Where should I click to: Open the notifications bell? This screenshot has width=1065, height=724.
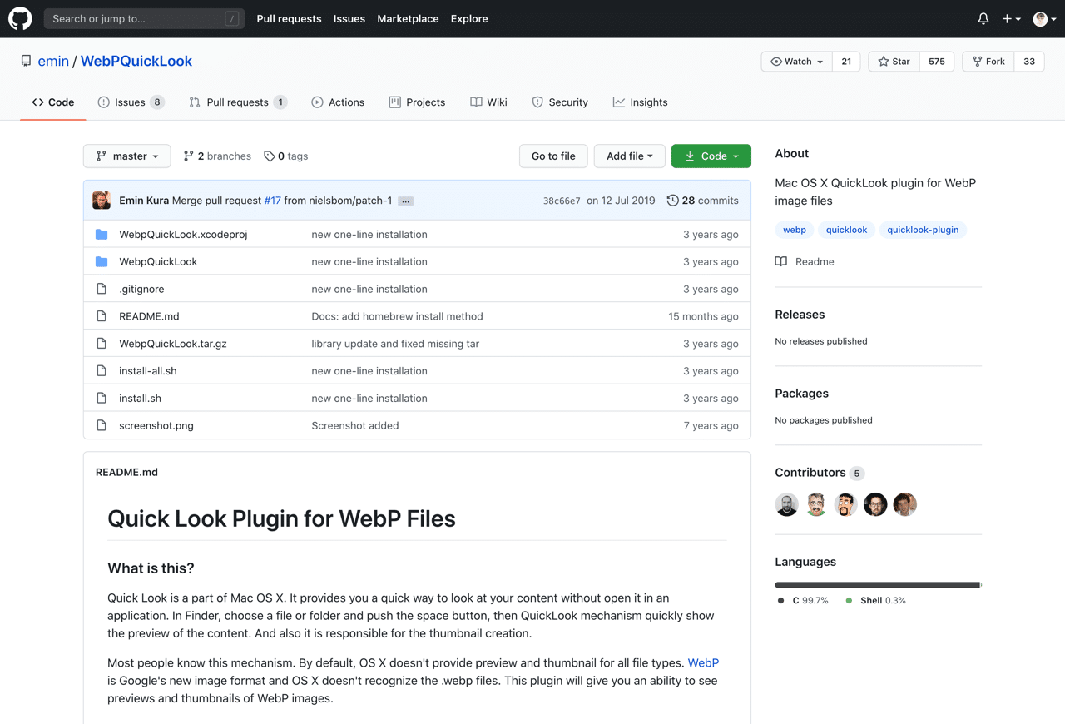click(983, 18)
